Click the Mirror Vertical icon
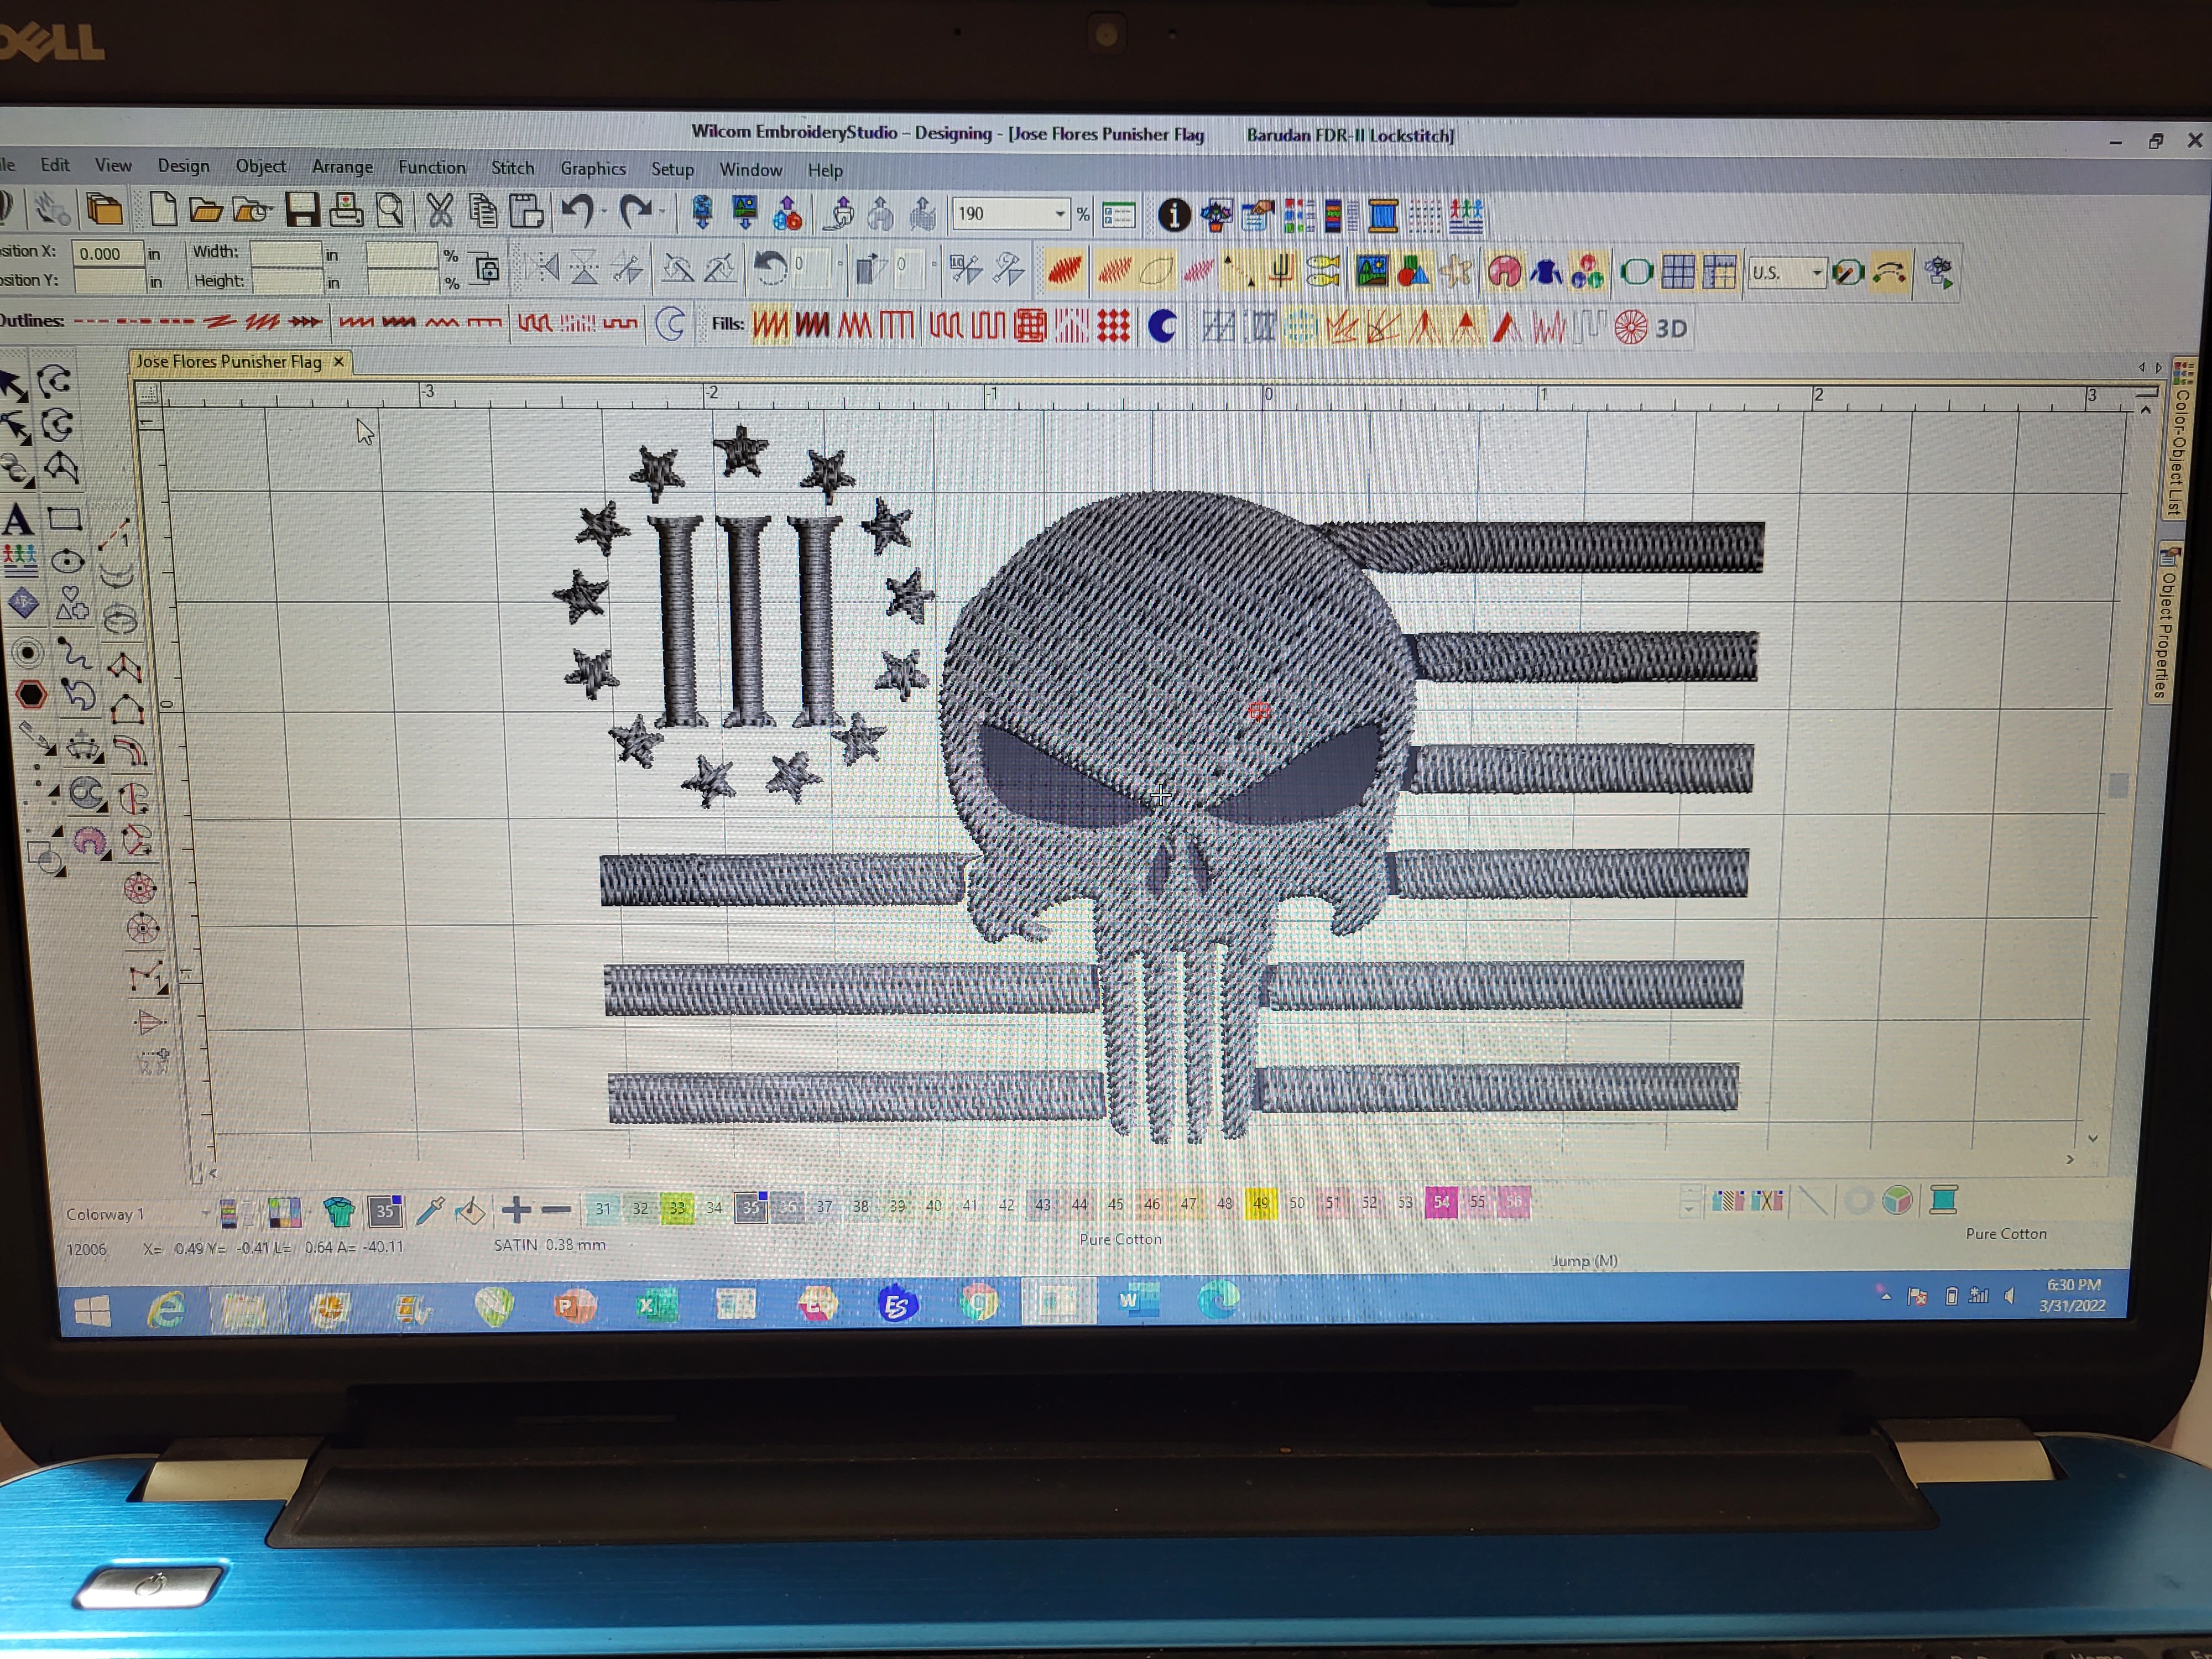This screenshot has width=2212, height=1659. 584,268
